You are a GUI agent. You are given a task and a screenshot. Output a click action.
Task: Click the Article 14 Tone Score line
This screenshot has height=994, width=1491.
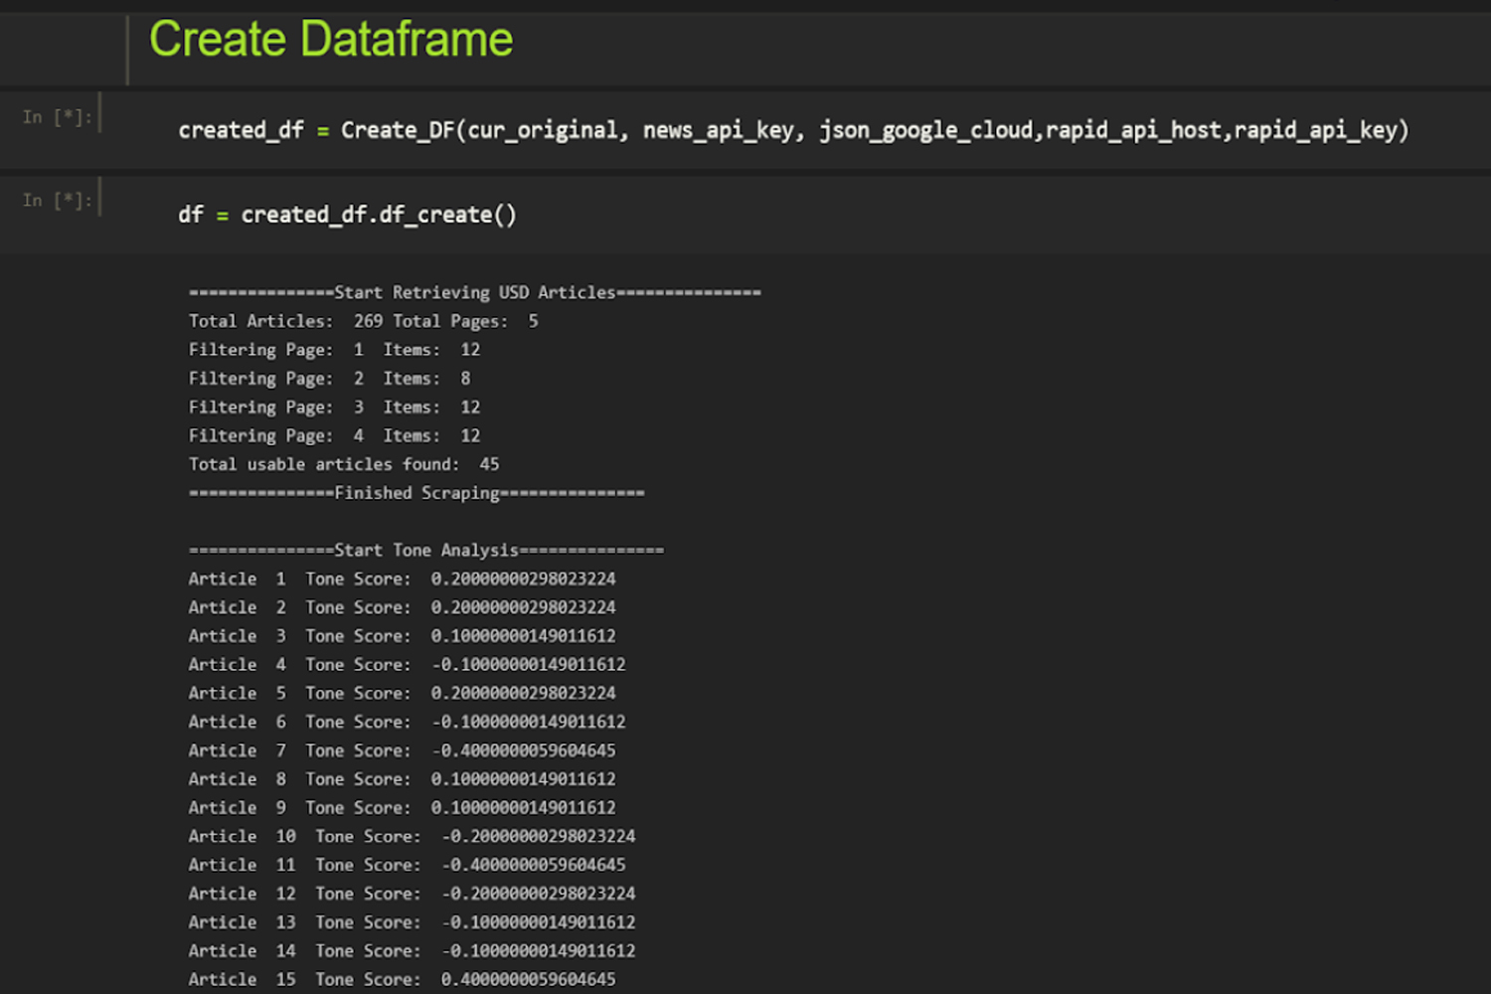point(412,951)
